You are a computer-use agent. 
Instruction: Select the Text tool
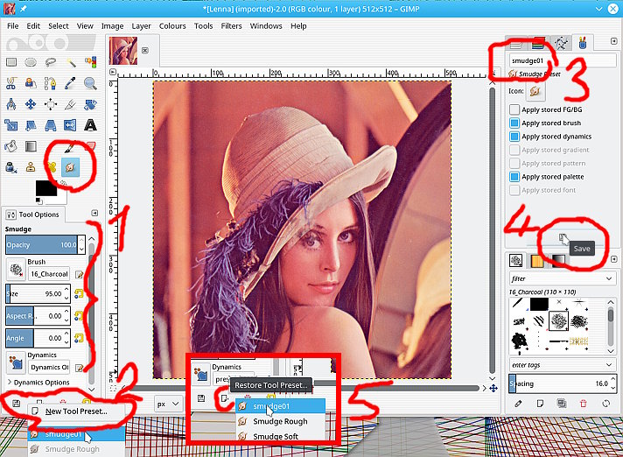(91, 125)
